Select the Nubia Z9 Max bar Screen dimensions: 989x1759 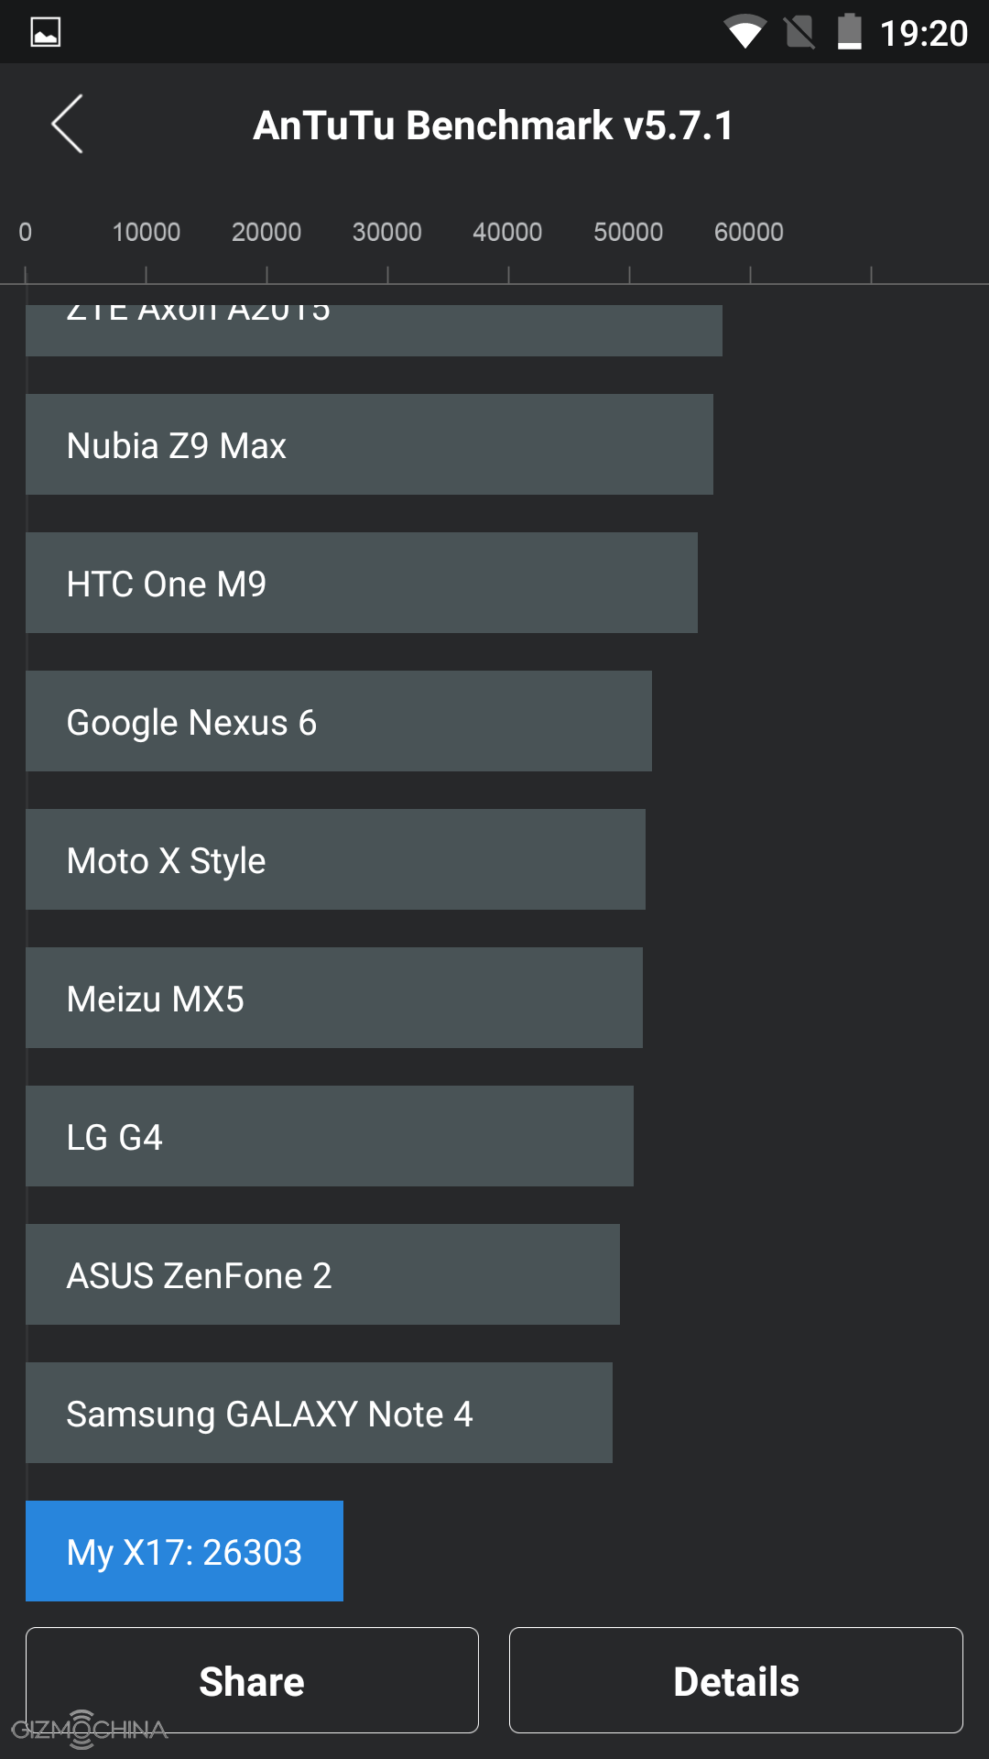click(x=369, y=444)
